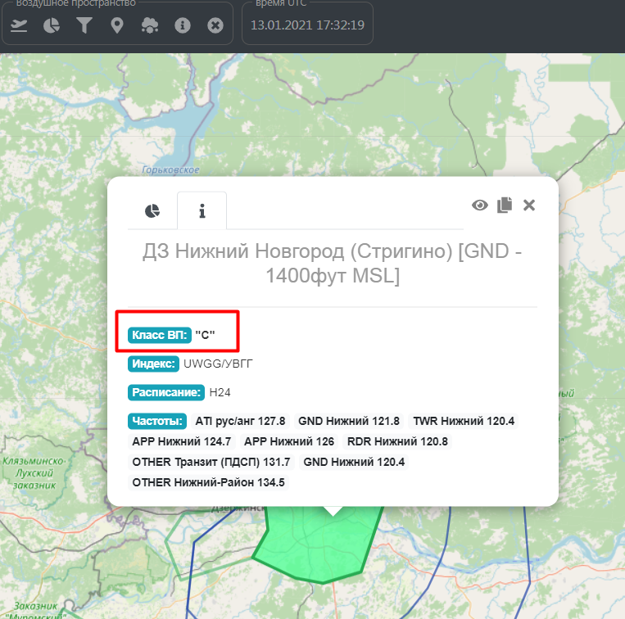Open the toolbar info circle icon
Screen dimensions: 625x619
click(183, 26)
